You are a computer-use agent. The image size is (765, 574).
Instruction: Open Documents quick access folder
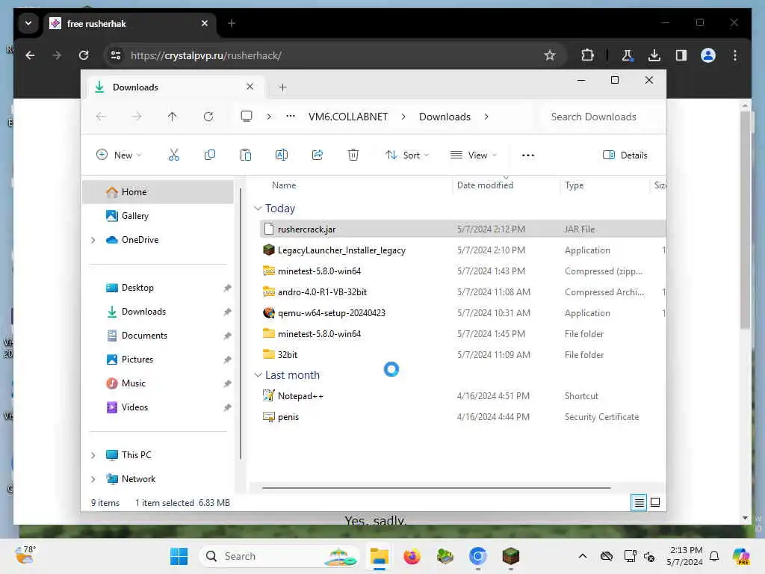tap(158, 336)
